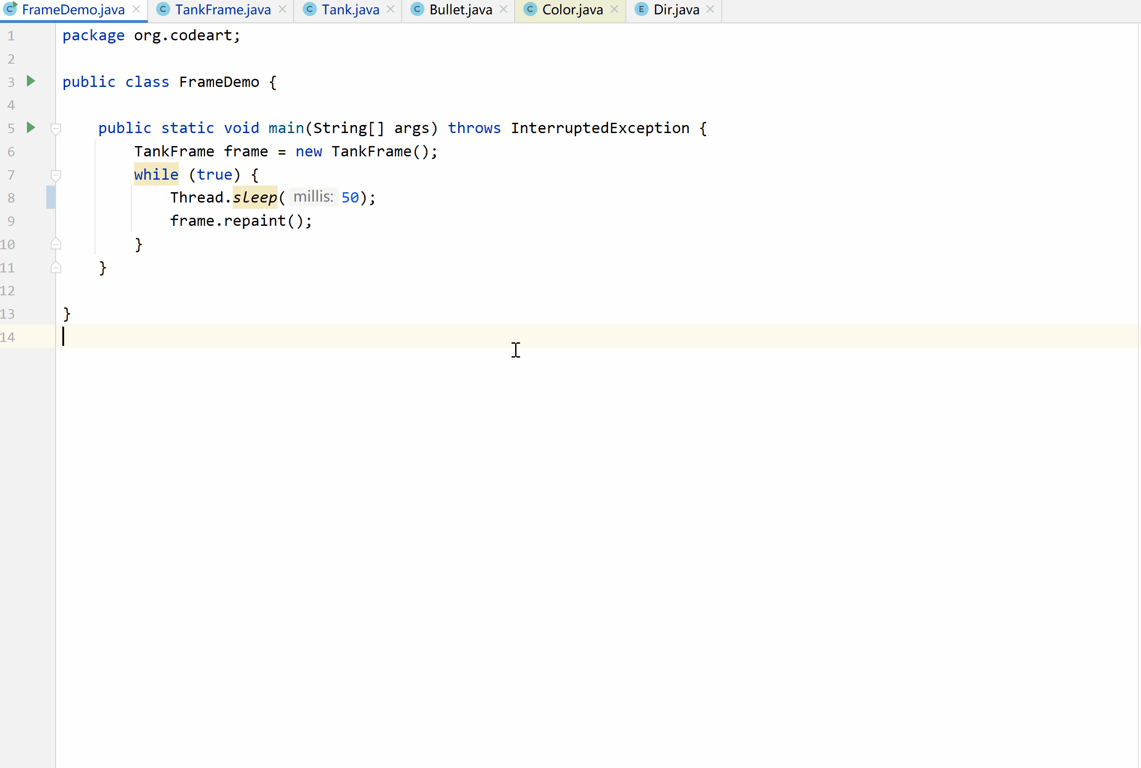Switch to the FrameDemo.java tab

point(74,10)
